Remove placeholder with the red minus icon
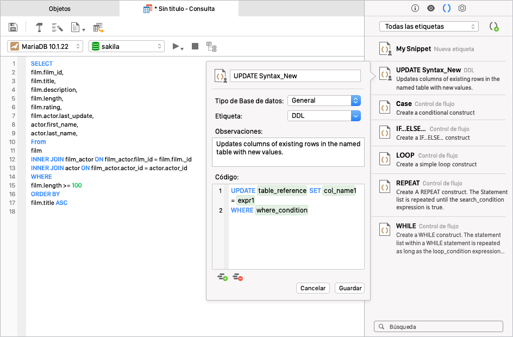Viewport: 513px width, 337px height. pos(238,277)
